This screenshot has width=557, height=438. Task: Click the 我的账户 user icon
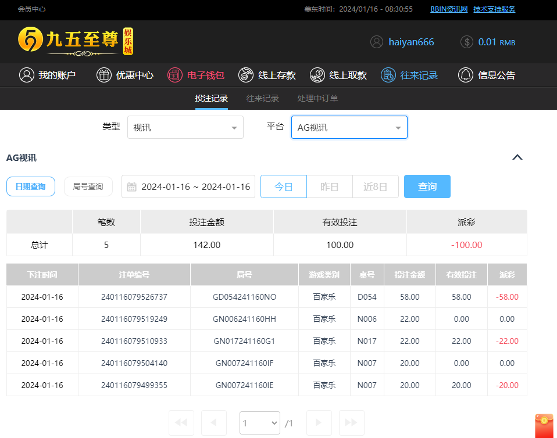(x=26, y=75)
